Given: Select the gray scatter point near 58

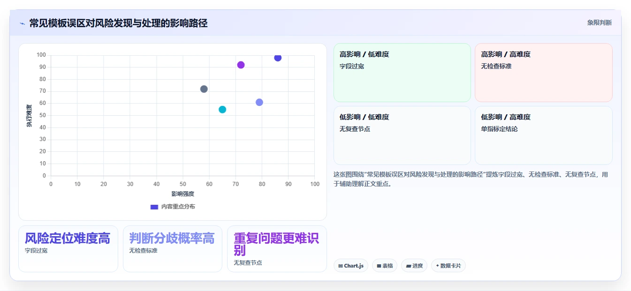Looking at the screenshot, I should pos(204,89).
